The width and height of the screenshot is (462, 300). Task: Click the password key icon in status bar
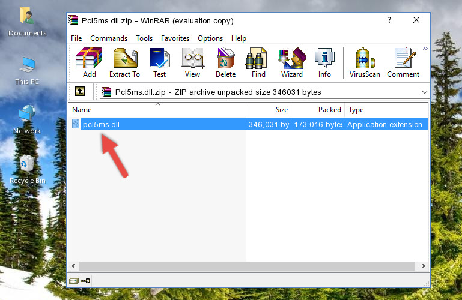[85, 281]
